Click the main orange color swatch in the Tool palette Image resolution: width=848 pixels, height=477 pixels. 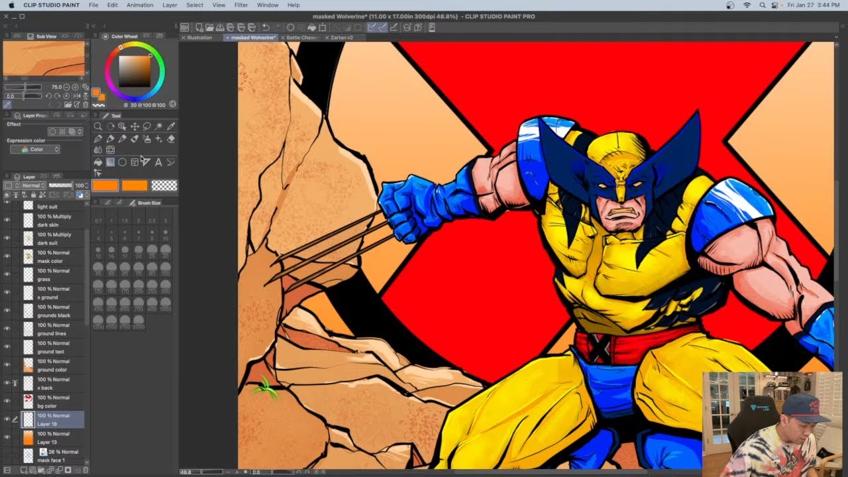point(105,185)
